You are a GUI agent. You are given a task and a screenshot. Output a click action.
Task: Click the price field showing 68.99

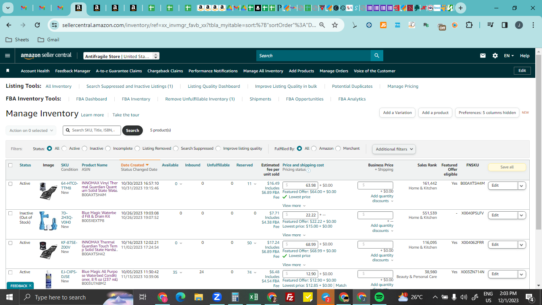[300, 244]
